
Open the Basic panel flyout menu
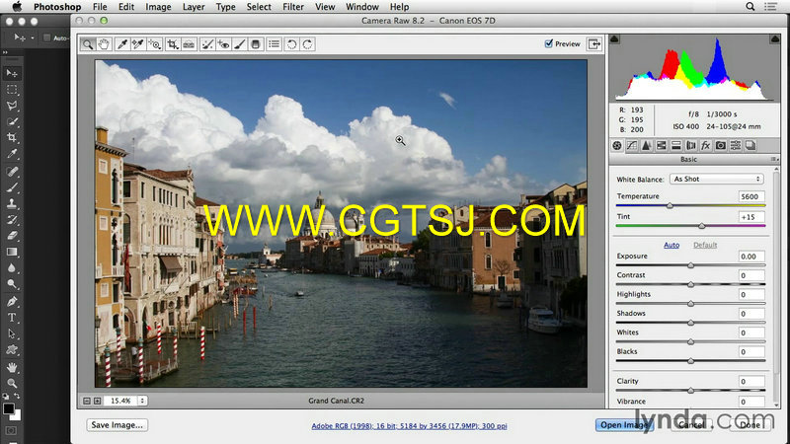pos(774,159)
